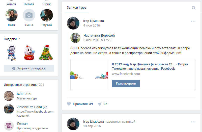Open three-dots menu of 13 апр 2016 post
This screenshot has width=202, height=132.
pos(193,122)
